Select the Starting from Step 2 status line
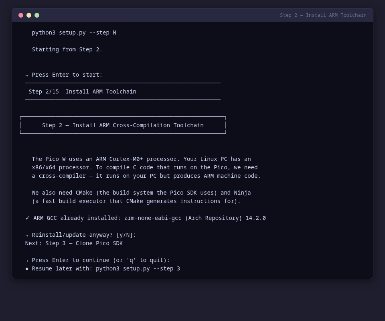The image size is (385, 321). coord(67,49)
